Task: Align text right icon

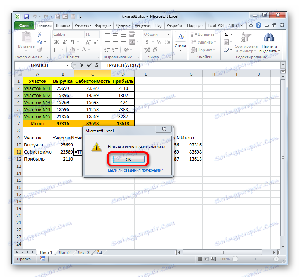Action: [x=123, y=42]
